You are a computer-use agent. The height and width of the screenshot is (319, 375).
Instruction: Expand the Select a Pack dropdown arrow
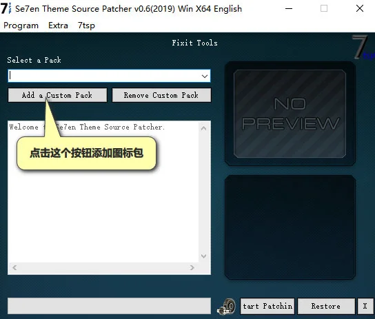point(205,76)
